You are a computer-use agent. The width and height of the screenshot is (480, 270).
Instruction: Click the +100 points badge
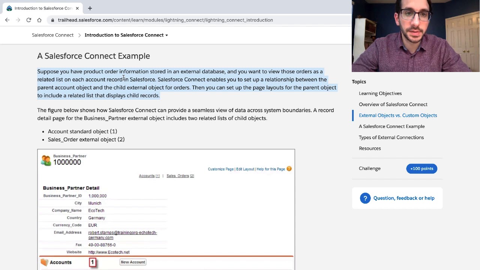tap(421, 168)
